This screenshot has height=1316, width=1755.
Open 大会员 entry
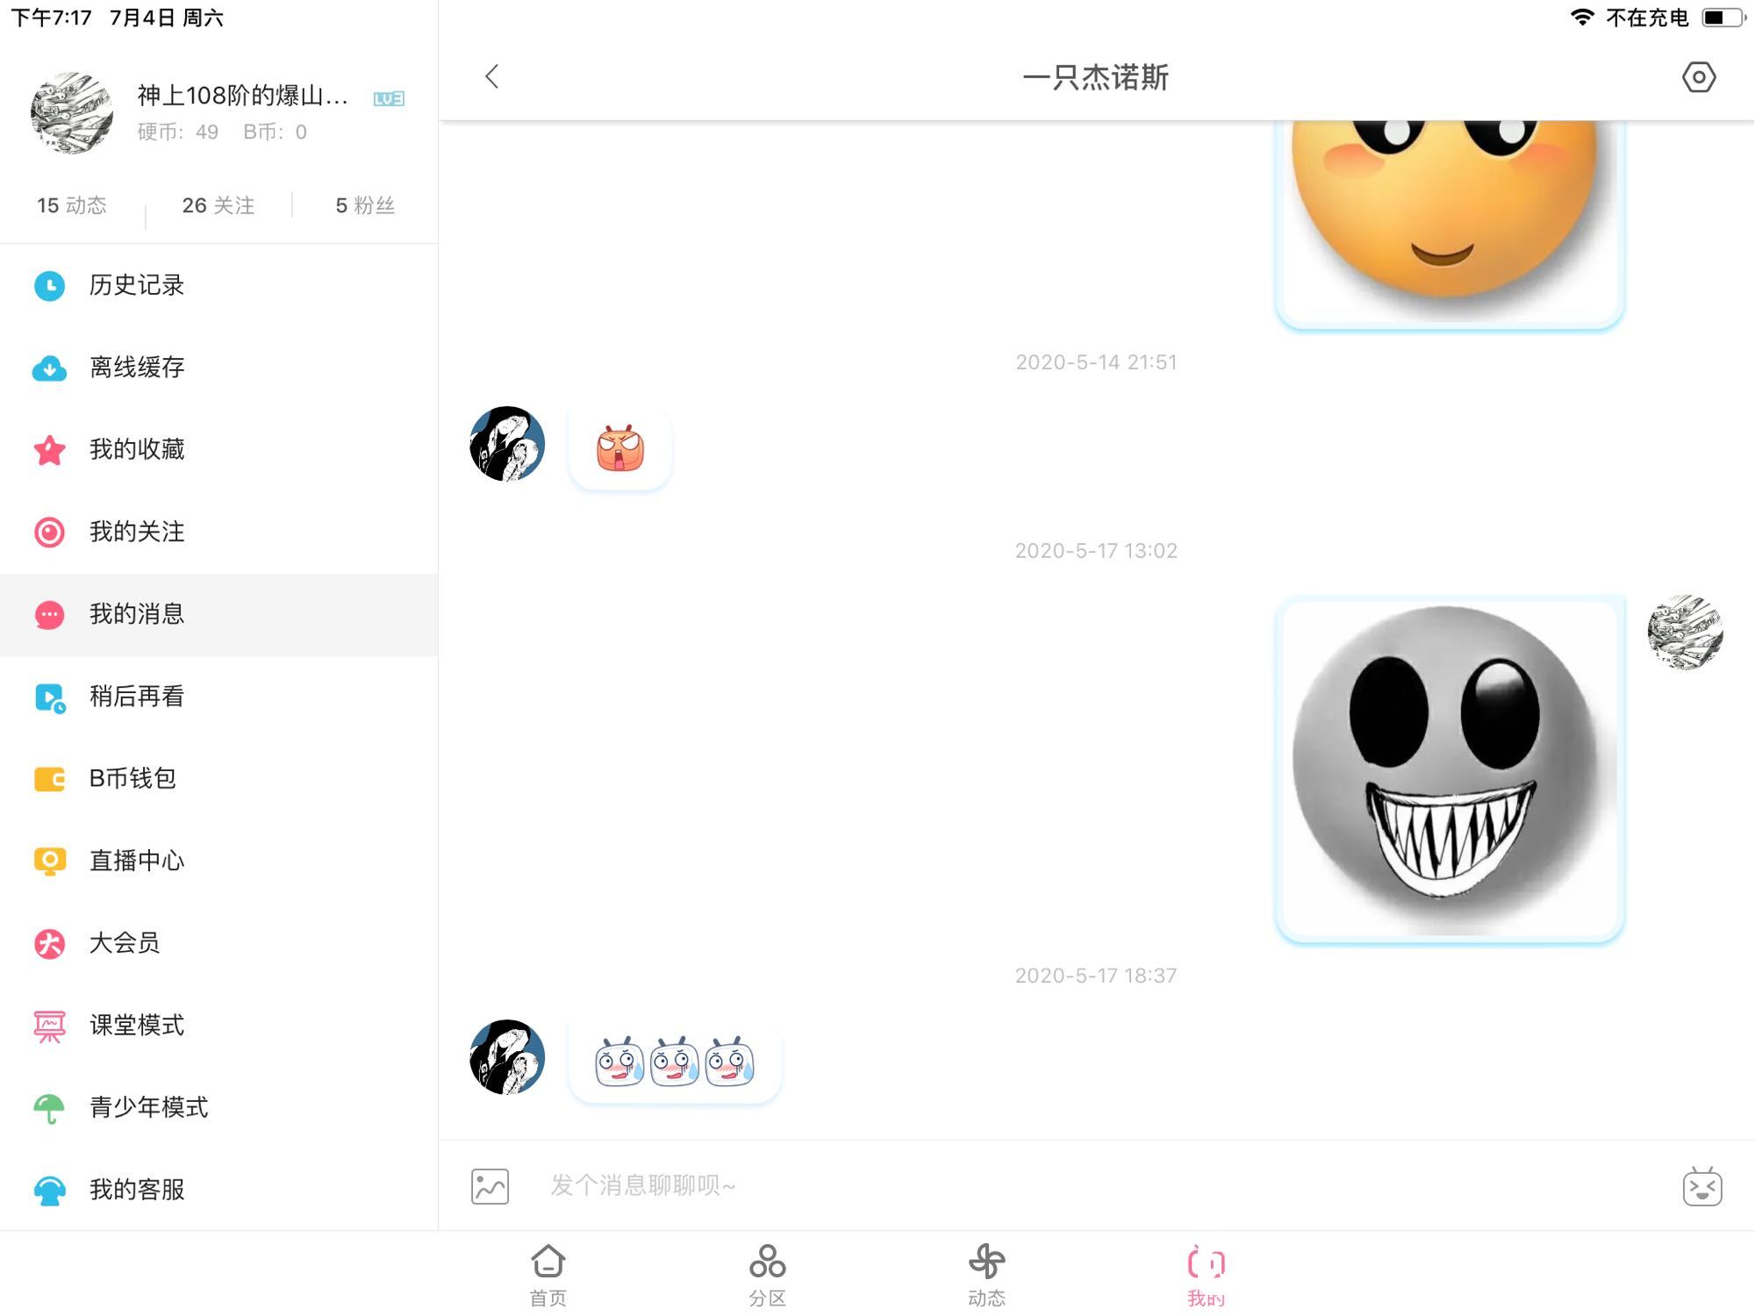point(219,944)
